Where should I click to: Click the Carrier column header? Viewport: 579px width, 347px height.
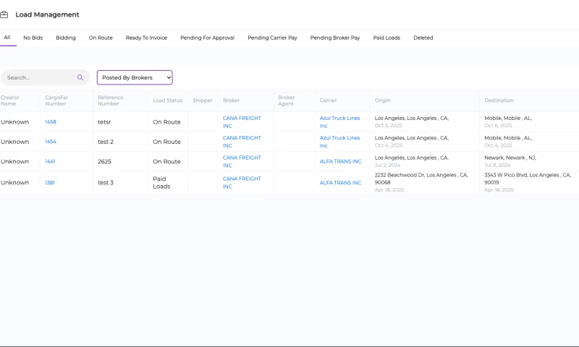pyautogui.click(x=329, y=100)
